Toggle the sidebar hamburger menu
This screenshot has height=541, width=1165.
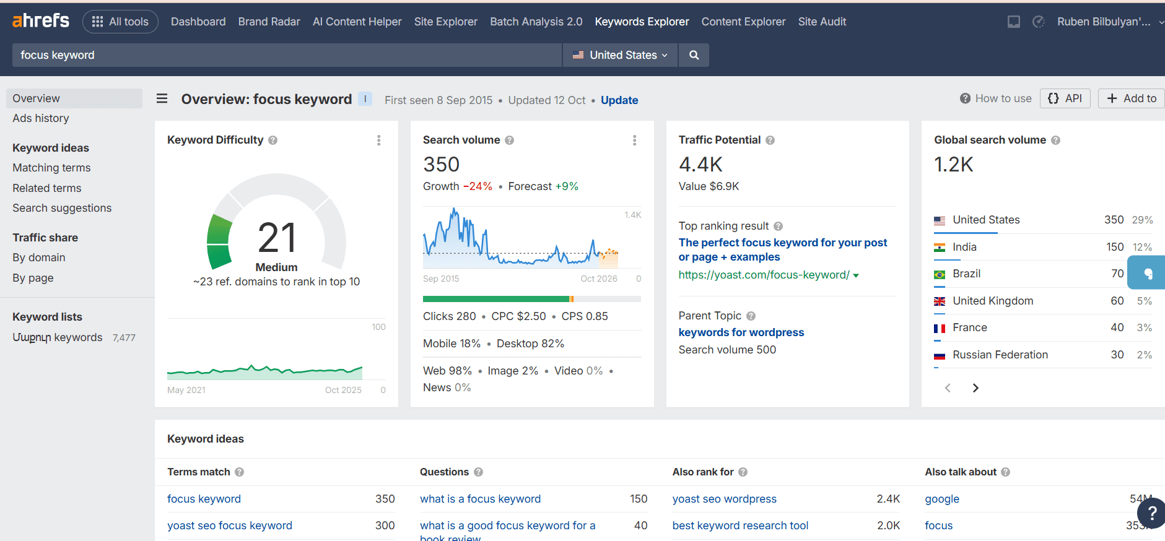(x=162, y=99)
